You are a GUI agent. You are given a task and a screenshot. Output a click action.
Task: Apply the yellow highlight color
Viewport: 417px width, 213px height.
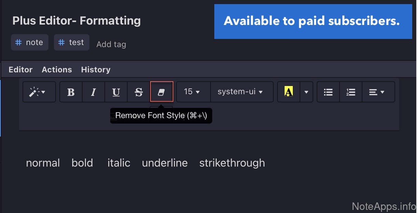pos(289,92)
